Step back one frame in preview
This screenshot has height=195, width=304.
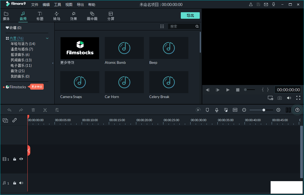click(x=207, y=90)
